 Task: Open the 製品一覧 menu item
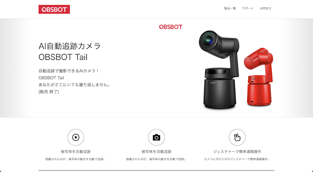[x=230, y=8]
